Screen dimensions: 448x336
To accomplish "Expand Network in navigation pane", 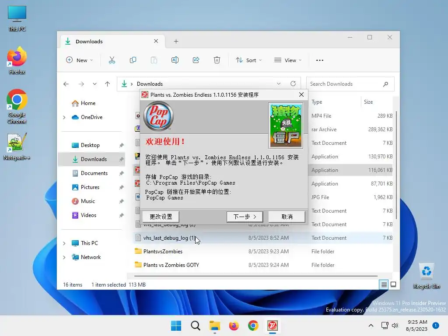I will pos(64,257).
